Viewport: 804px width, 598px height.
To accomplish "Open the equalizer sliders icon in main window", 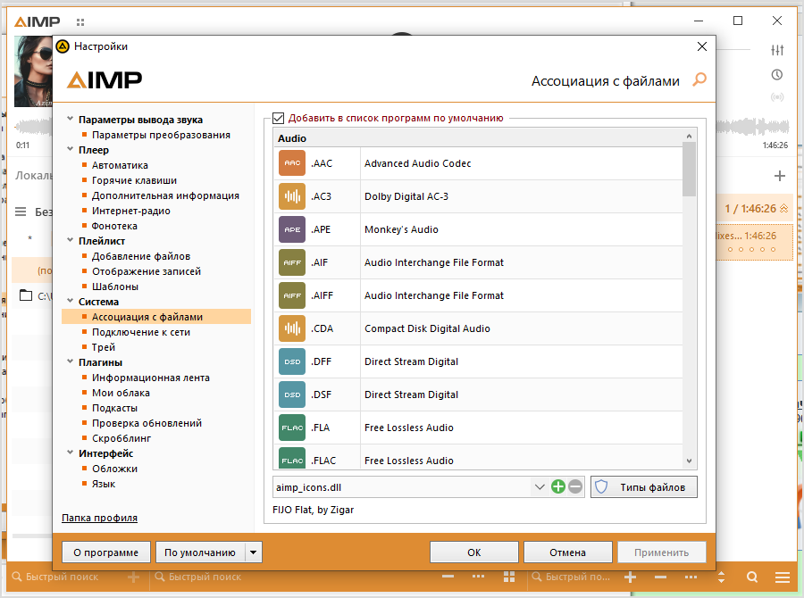I will [777, 50].
